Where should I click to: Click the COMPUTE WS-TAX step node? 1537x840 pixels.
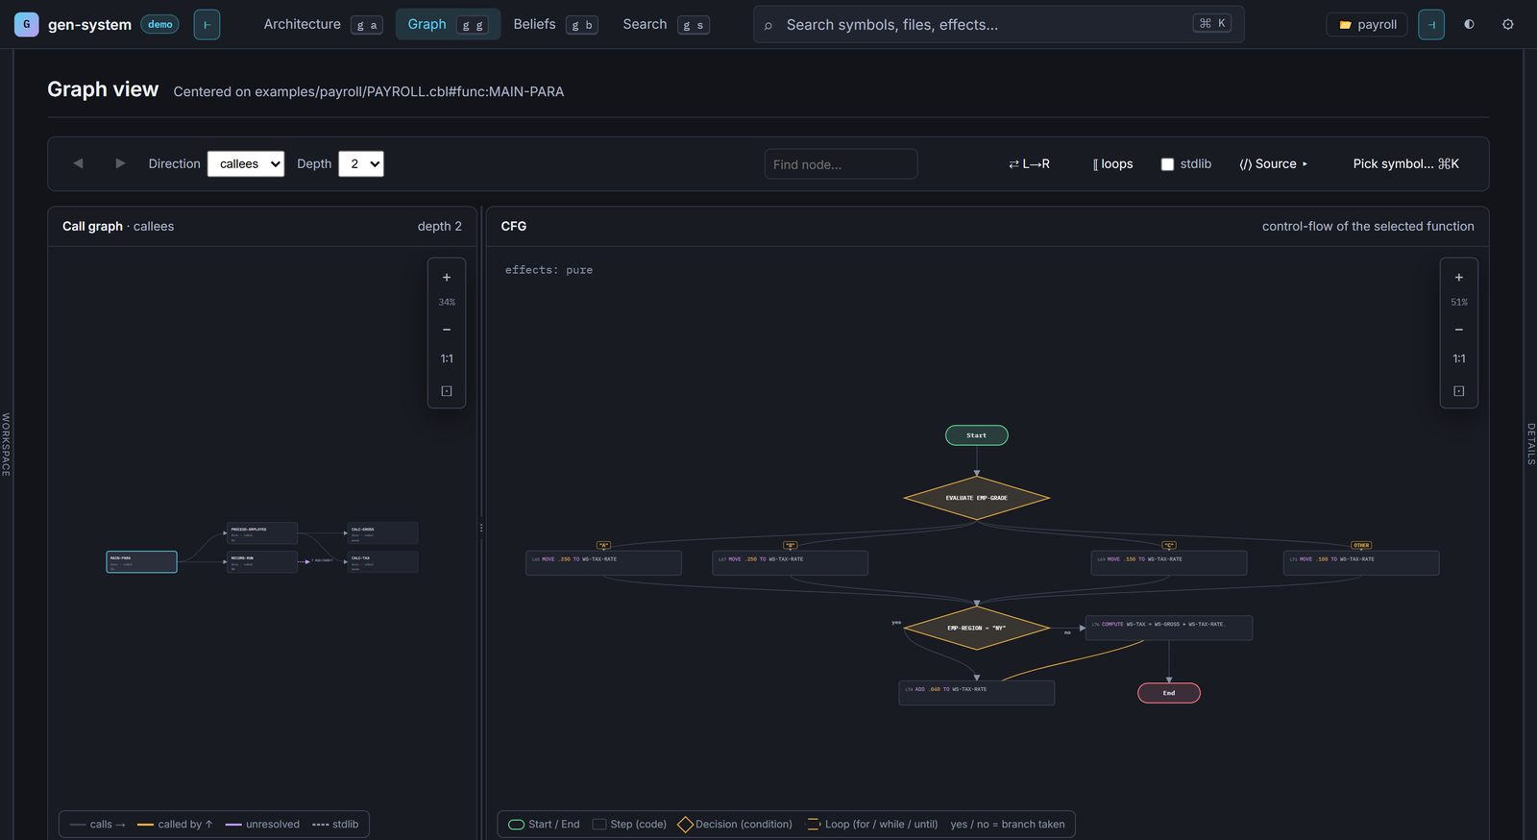point(1169,628)
